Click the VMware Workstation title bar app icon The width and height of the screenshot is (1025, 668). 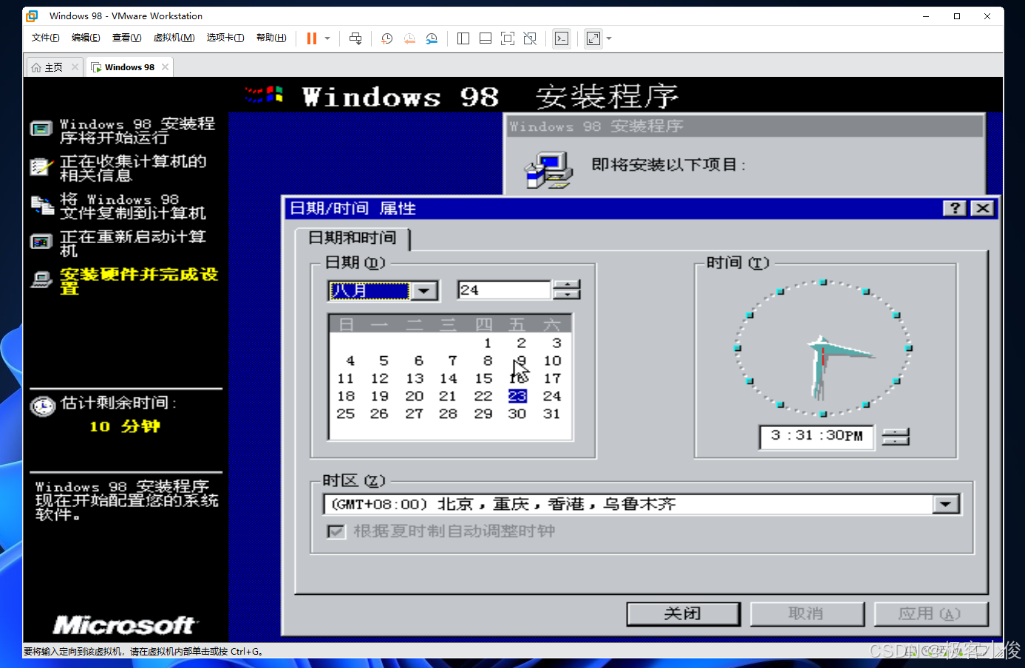(x=32, y=16)
